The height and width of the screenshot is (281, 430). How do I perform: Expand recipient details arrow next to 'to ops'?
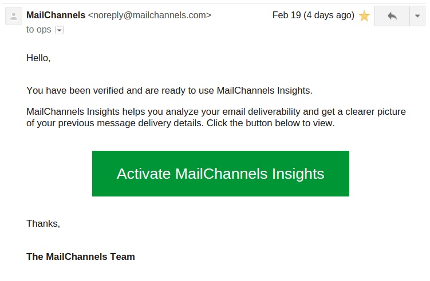click(59, 30)
